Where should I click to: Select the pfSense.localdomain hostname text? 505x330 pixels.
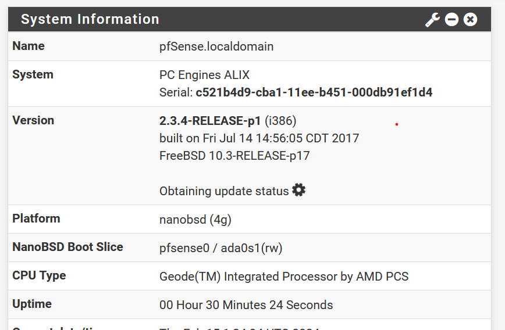coord(216,46)
